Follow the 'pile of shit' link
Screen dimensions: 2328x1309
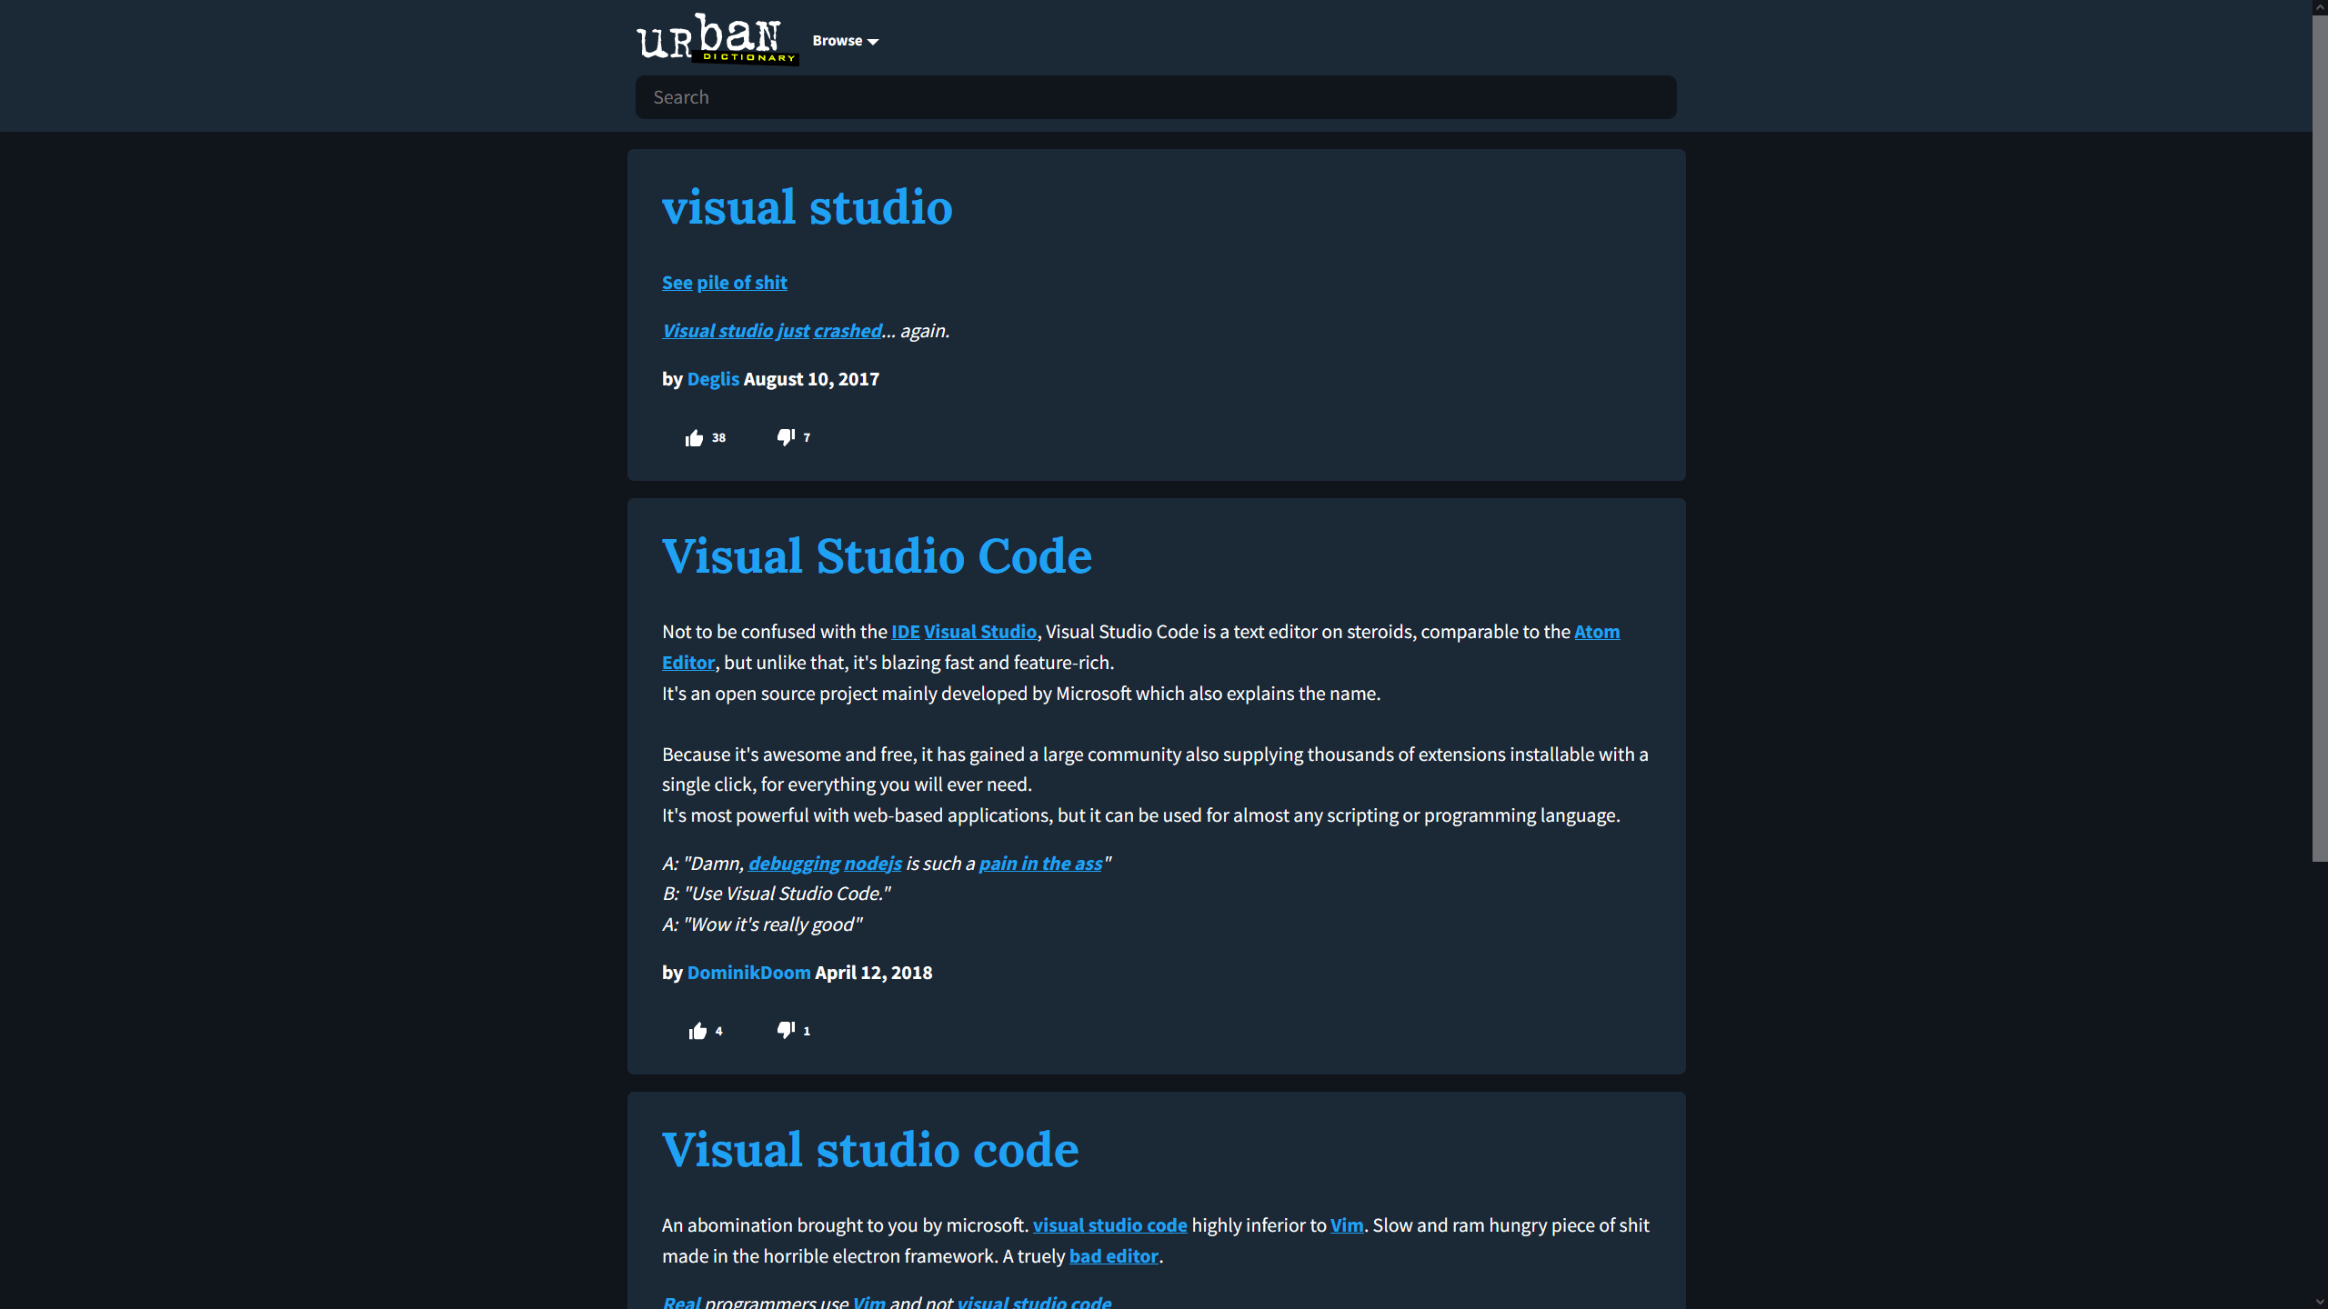point(741,283)
